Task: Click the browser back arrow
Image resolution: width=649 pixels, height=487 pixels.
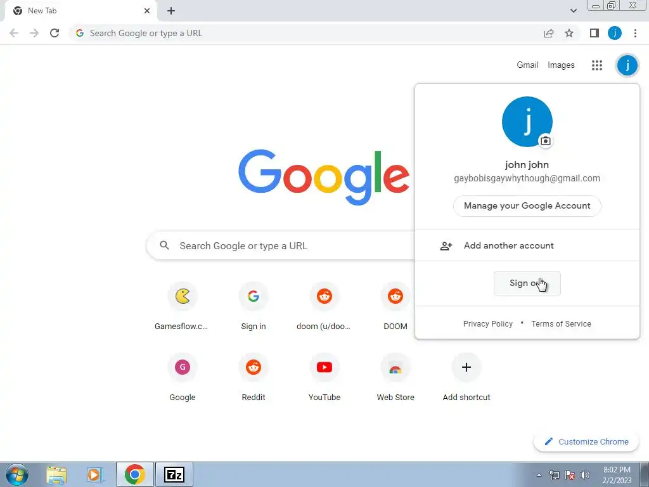Action: (14, 33)
